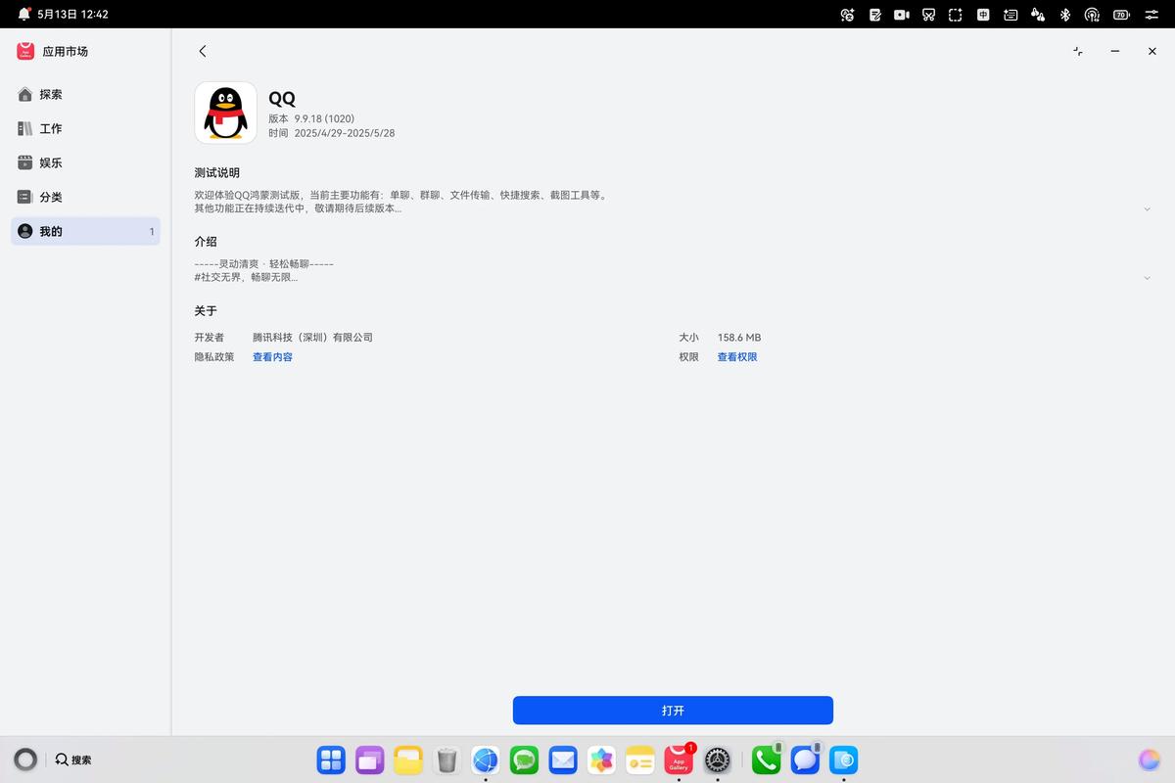Open the Work (工作) category
This screenshot has height=783, width=1175.
(51, 128)
